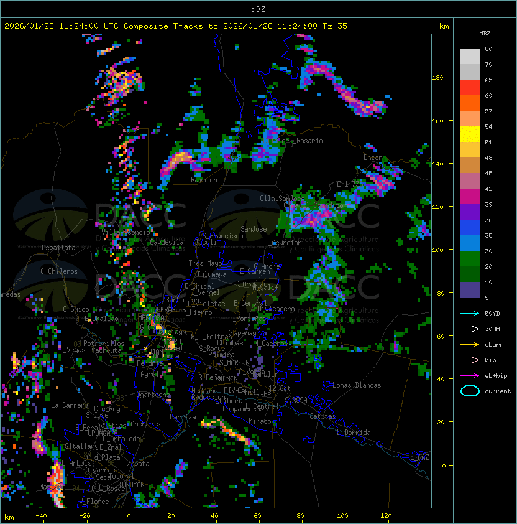This screenshot has width=517, height=524.
Task: Click the y-axis '100' km tick label
Action: coord(437,250)
